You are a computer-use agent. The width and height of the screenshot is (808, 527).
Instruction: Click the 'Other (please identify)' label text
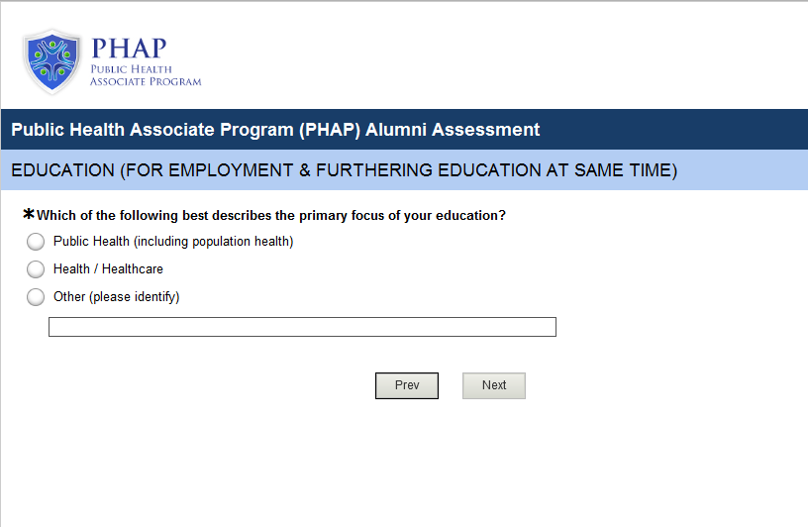[x=116, y=297]
